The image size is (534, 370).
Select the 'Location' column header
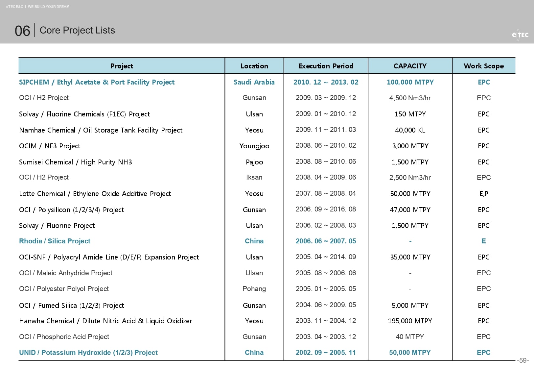[254, 66]
